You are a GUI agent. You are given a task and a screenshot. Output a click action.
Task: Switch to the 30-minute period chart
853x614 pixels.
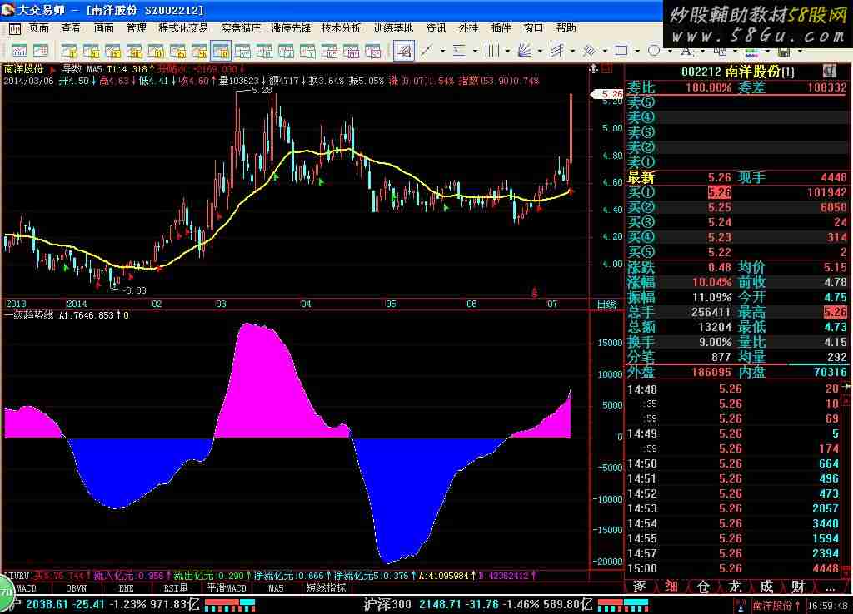pos(134,51)
